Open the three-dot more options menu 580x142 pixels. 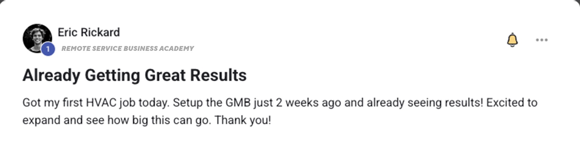[x=542, y=40]
